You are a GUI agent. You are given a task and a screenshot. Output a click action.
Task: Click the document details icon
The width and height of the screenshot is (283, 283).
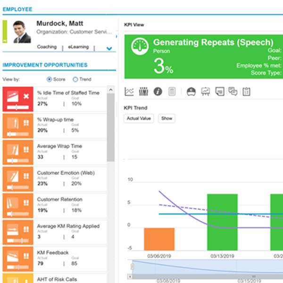(x=172, y=91)
